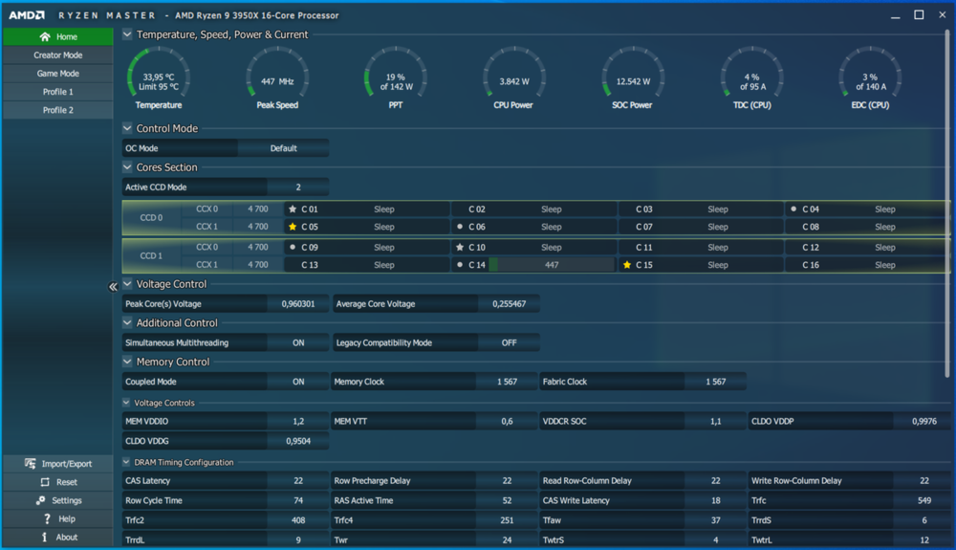Click the Peak Core(s) Voltage value field
The image size is (956, 550).
(x=298, y=303)
